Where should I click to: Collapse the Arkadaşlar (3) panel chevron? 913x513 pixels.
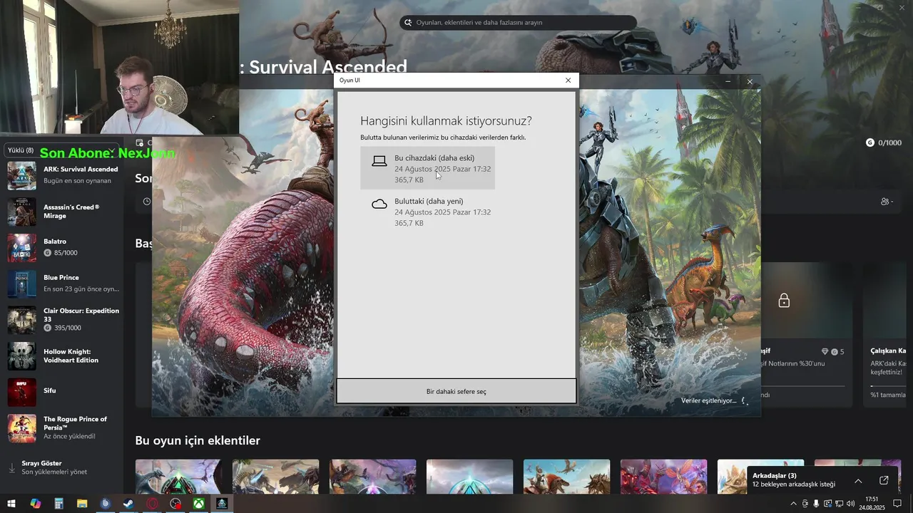858,481
